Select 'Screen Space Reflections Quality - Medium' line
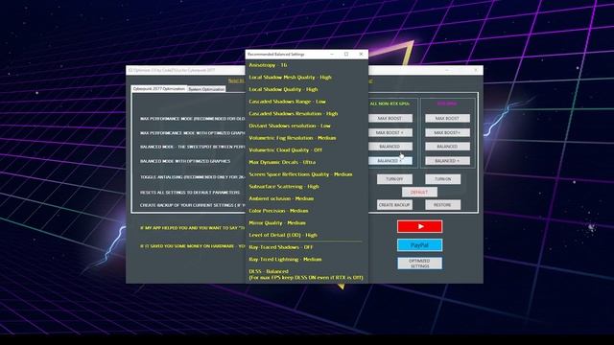The width and height of the screenshot is (614, 345). tap(300, 174)
